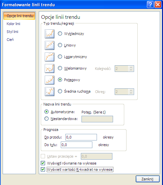163x185 pixels.
Task: Decrease the Kolejność spinner value
Action: click(x=131, y=70)
